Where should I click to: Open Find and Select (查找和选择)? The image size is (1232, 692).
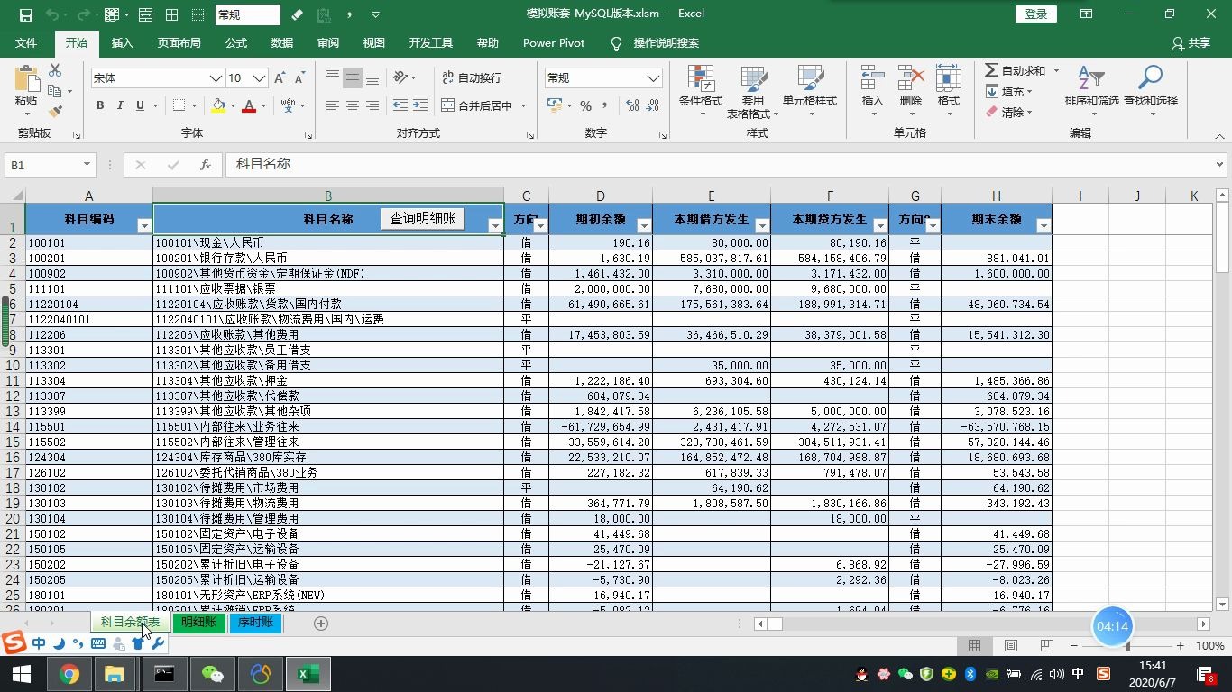[1151, 92]
